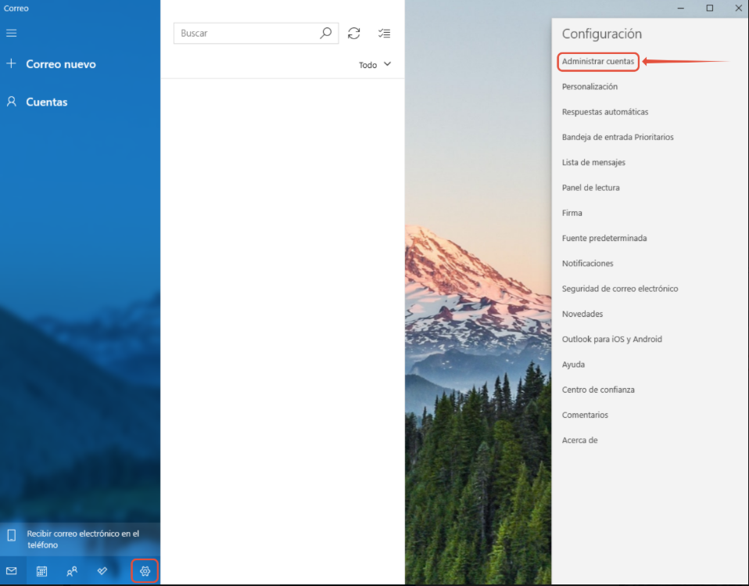This screenshot has height=586, width=749.
Task: Sync the mailbox with the refresh icon
Action: [354, 33]
